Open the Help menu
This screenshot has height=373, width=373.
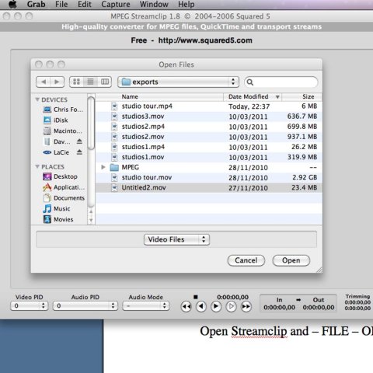(x=186, y=5)
